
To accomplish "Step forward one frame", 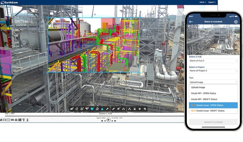I will [112, 121].
